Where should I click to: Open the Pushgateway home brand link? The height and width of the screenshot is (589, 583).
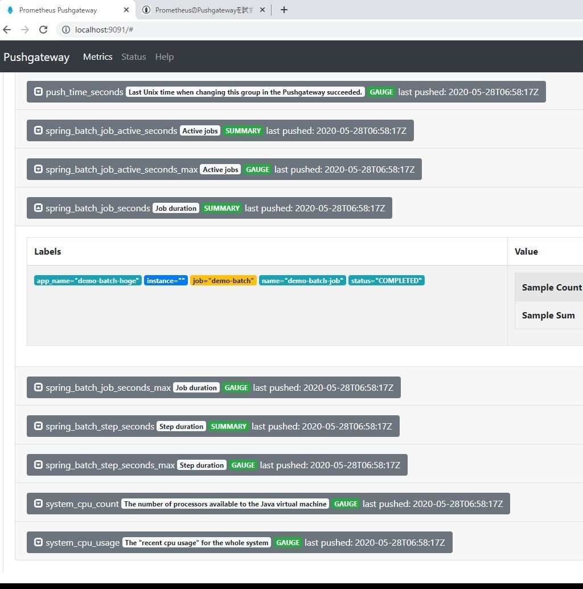click(36, 57)
